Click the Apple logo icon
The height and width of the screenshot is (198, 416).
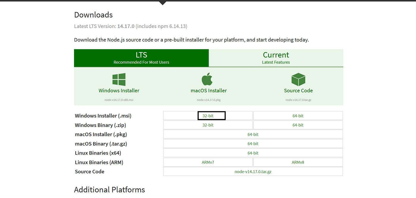pos(207,79)
